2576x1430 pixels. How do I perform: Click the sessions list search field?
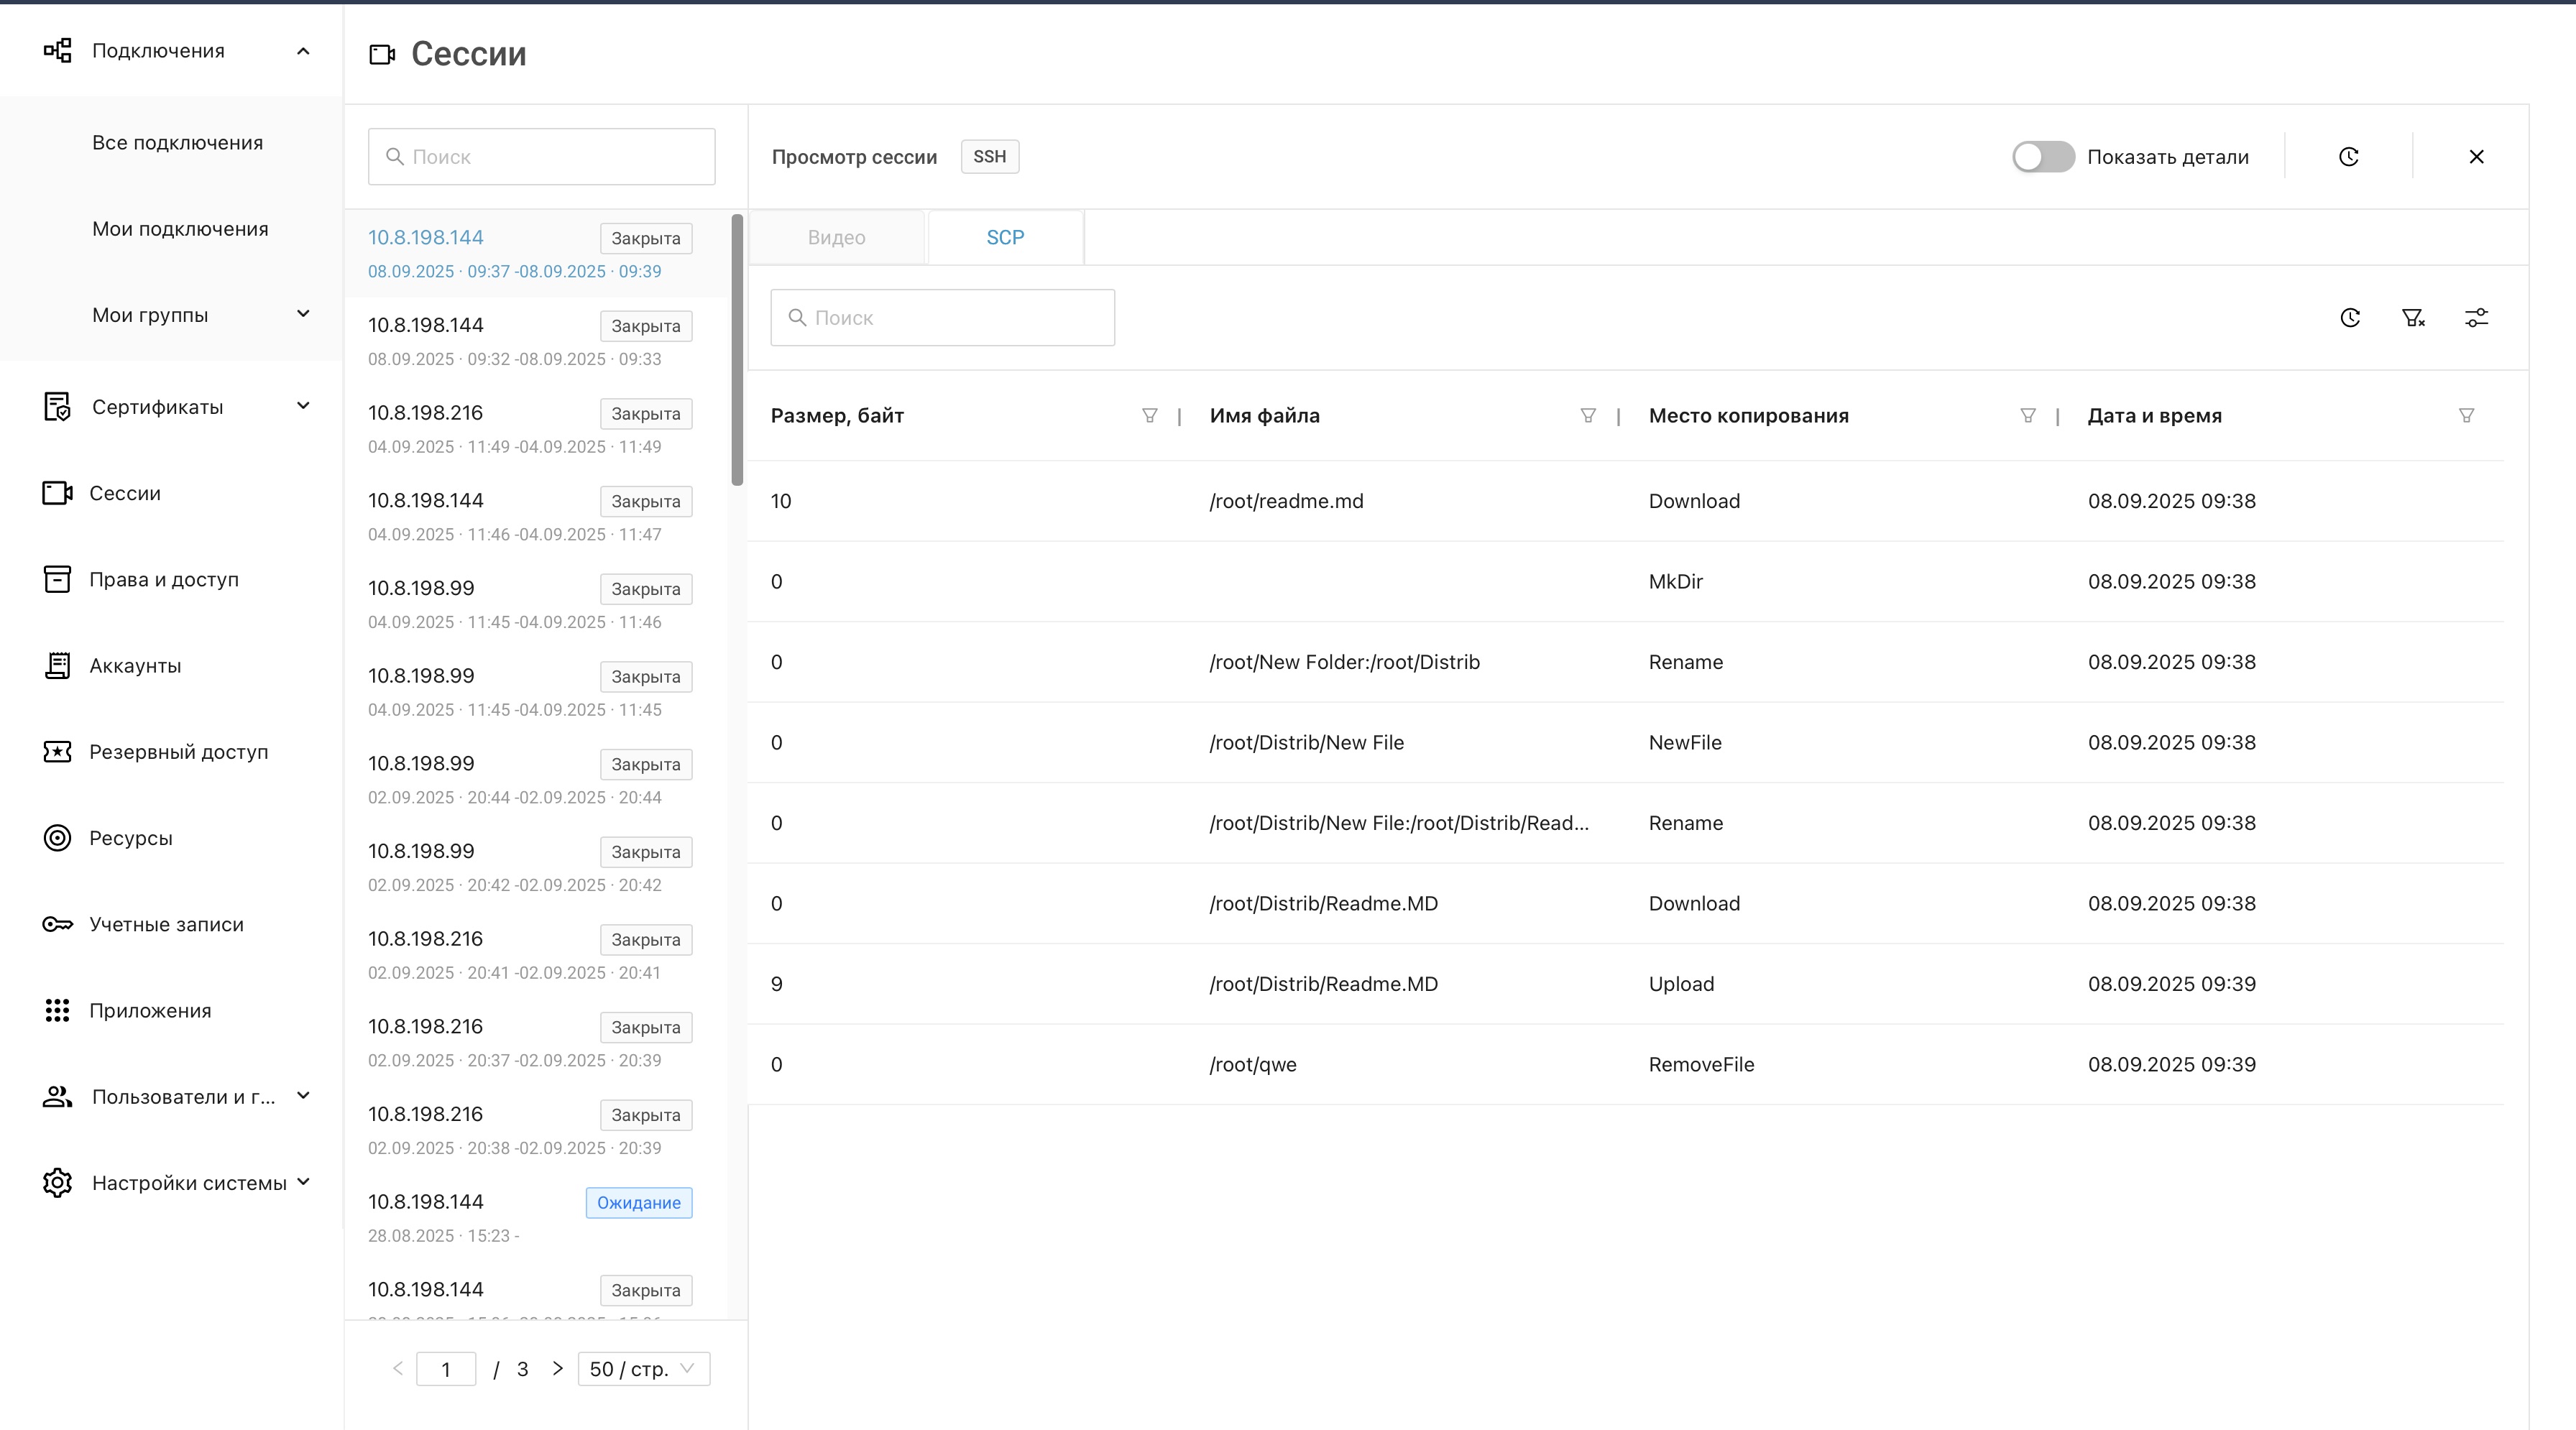click(x=541, y=157)
